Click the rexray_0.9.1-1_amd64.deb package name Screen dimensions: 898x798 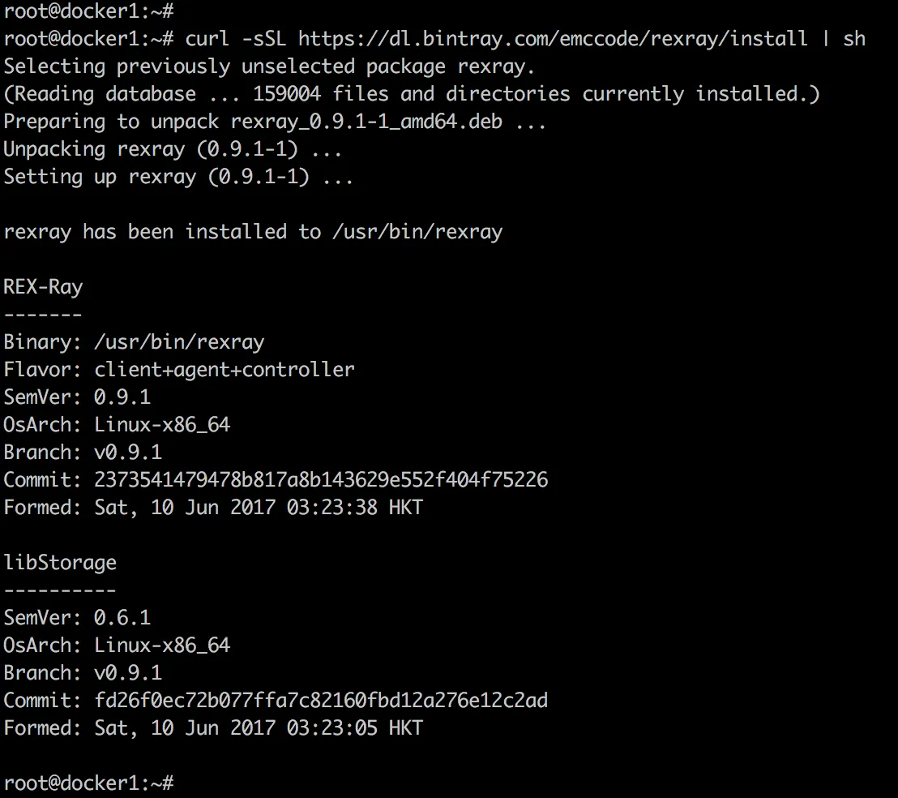[366, 122]
